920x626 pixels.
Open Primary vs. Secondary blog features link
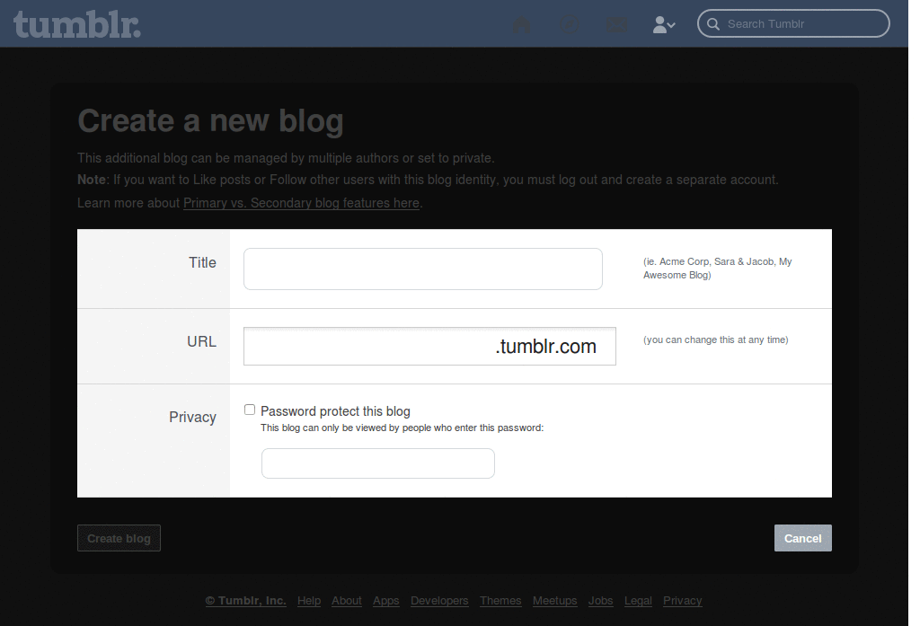(301, 203)
